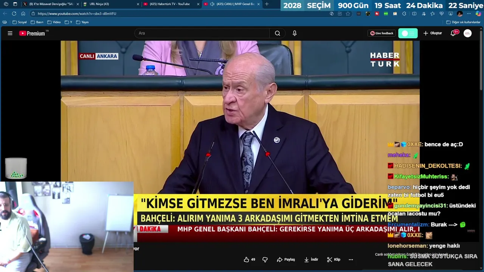The width and height of the screenshot is (484, 272).
Task: Go to browser home page icon
Action: pyautogui.click(x=23, y=14)
